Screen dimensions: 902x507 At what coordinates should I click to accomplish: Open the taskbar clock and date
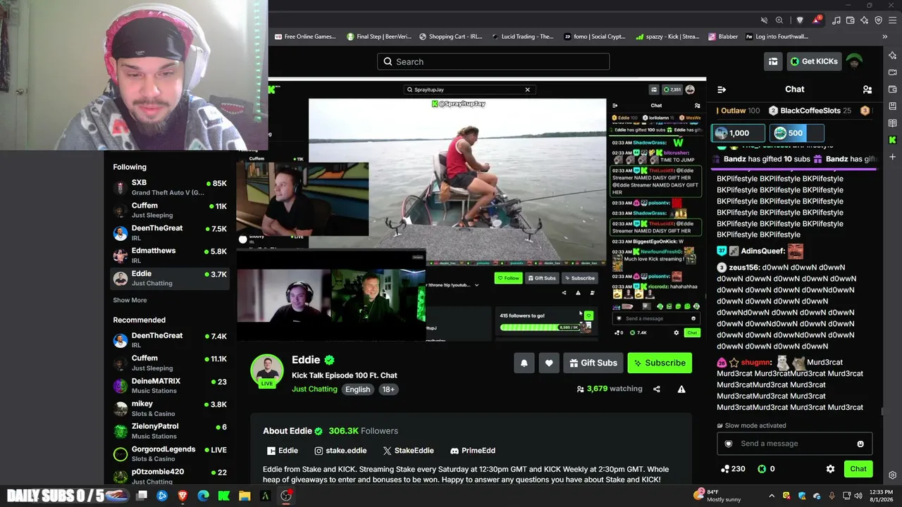pos(882,496)
